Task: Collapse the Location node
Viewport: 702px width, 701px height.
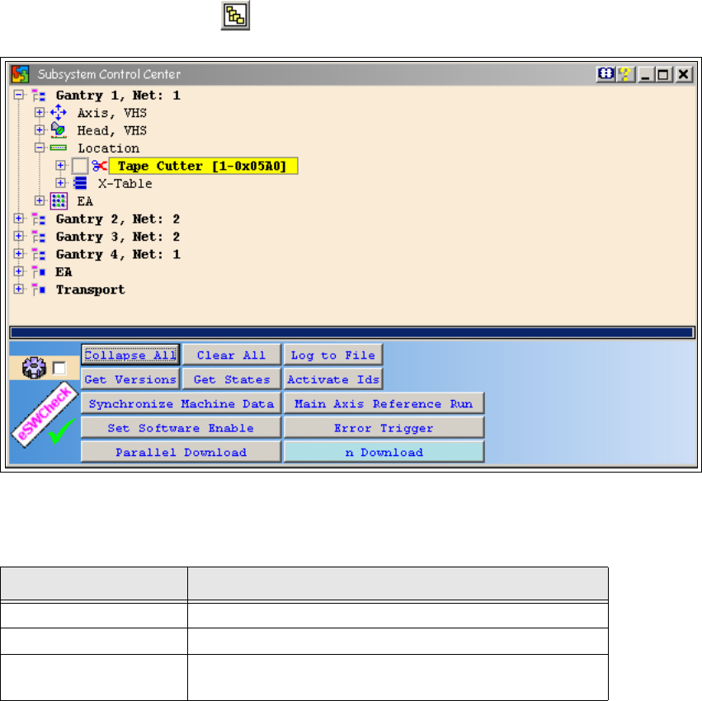Action: coord(40,148)
